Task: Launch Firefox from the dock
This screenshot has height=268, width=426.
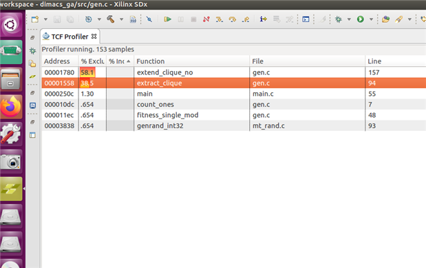Action: pyautogui.click(x=11, y=107)
